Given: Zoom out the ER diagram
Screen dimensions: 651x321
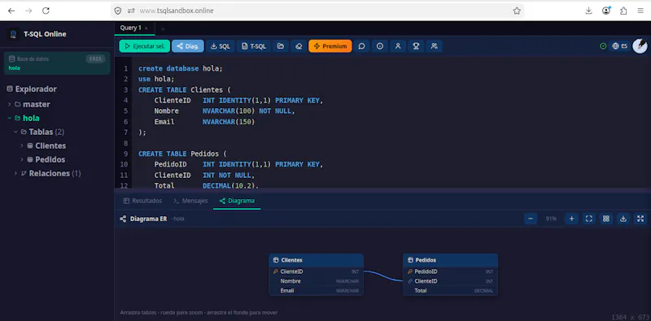Looking at the screenshot, I should point(531,219).
